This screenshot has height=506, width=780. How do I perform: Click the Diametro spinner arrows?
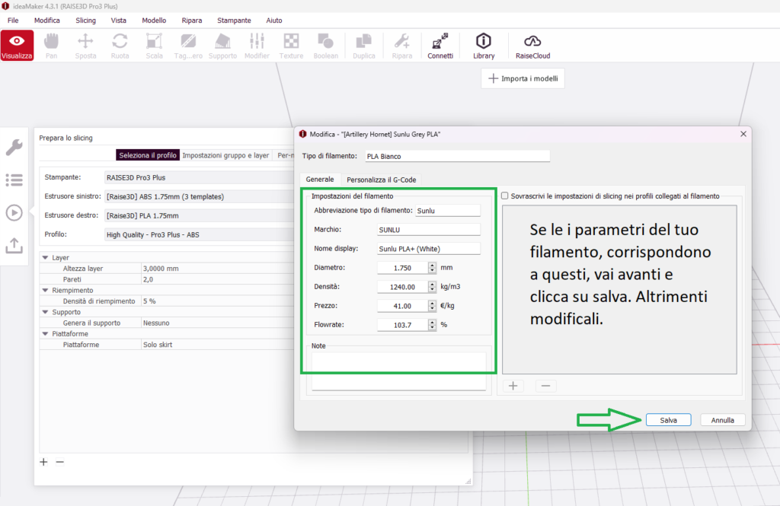click(432, 267)
